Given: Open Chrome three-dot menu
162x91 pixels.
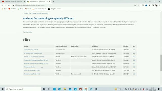Looking at the screenshot, I should (160, 5).
